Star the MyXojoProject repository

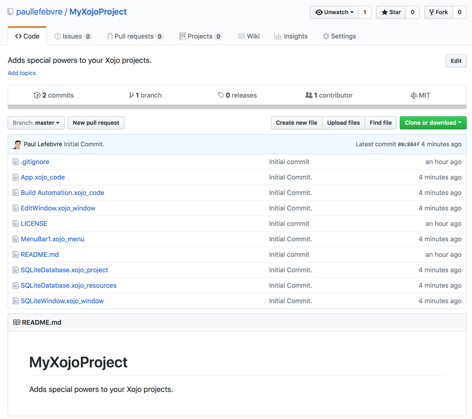[x=390, y=12]
